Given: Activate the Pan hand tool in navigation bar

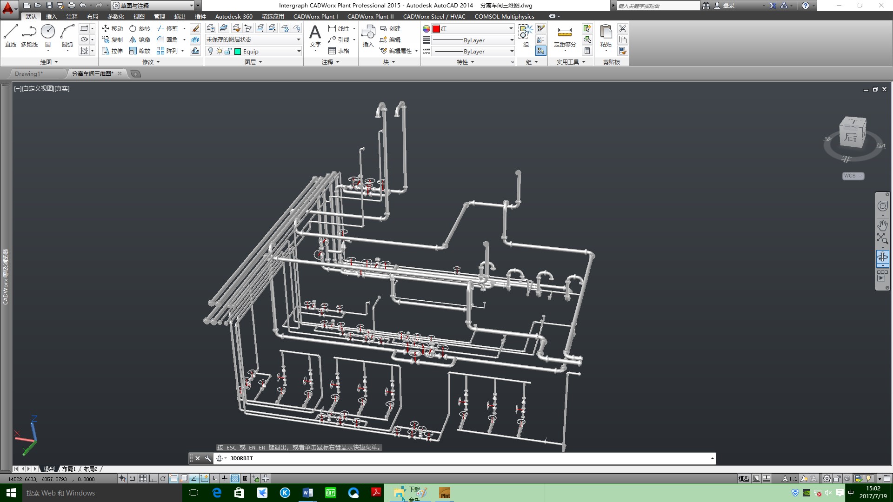Looking at the screenshot, I should pyautogui.click(x=882, y=225).
